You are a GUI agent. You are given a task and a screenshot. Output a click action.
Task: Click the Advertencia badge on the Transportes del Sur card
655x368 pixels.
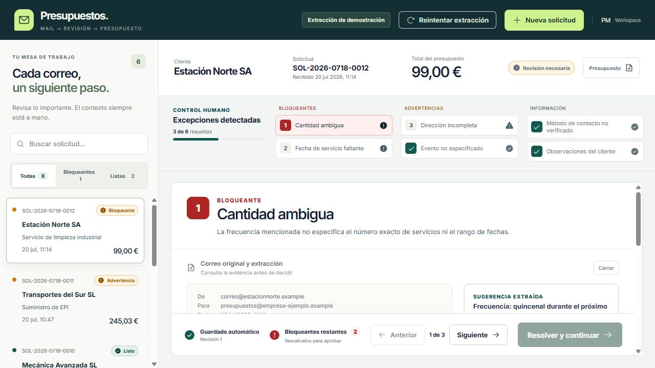(x=116, y=281)
